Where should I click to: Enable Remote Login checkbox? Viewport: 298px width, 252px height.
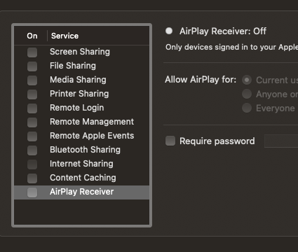32,108
